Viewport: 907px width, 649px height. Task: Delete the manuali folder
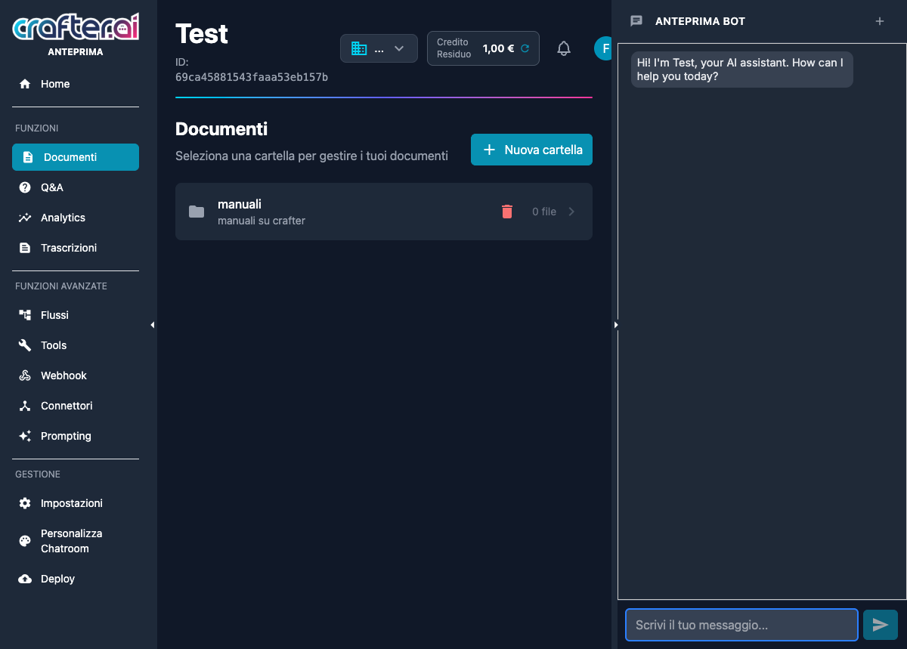tap(507, 212)
